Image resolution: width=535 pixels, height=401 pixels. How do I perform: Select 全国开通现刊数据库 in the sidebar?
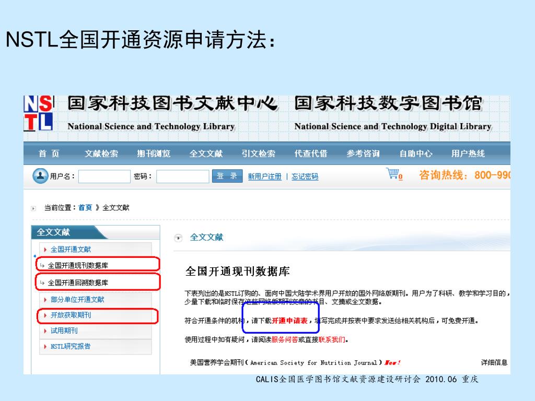[x=78, y=266]
